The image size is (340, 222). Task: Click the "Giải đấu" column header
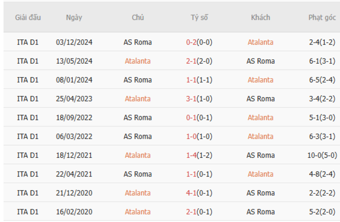point(28,17)
